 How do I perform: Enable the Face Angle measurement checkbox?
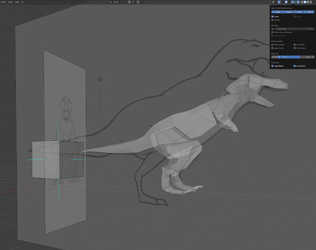(294, 48)
